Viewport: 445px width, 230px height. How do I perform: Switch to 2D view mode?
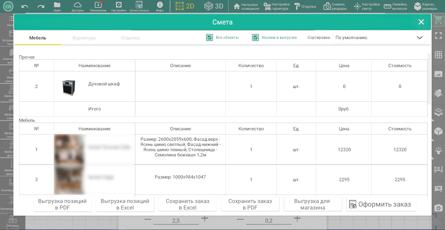point(185,6)
